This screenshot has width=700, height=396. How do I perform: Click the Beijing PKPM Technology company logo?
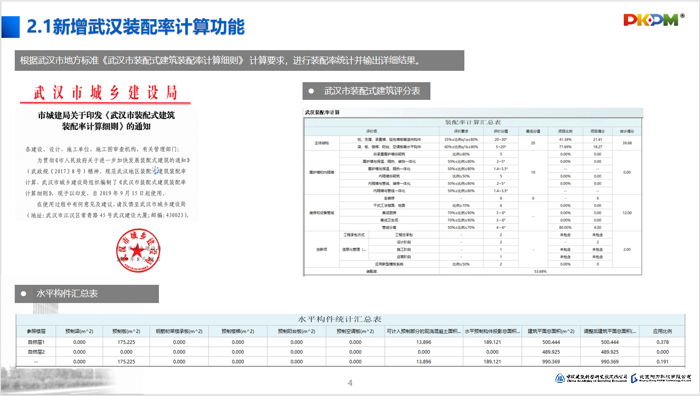(661, 378)
